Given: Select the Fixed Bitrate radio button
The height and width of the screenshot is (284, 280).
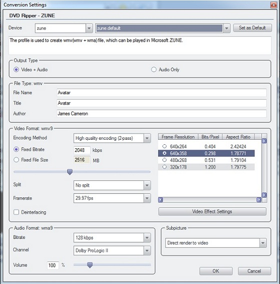Looking at the screenshot, I should 17,149.
